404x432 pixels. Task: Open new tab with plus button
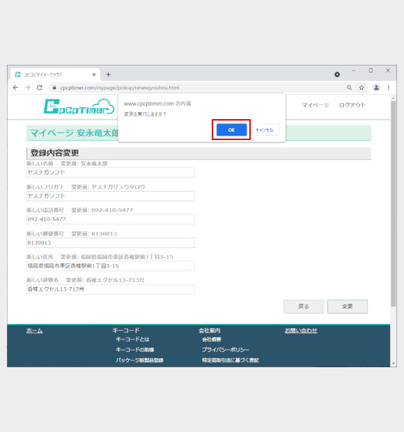pyautogui.click(x=108, y=75)
